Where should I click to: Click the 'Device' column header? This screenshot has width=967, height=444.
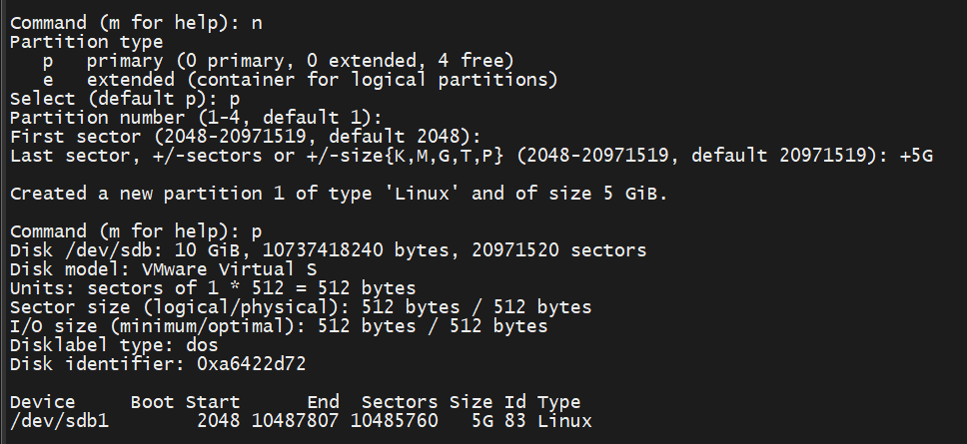tap(43, 403)
